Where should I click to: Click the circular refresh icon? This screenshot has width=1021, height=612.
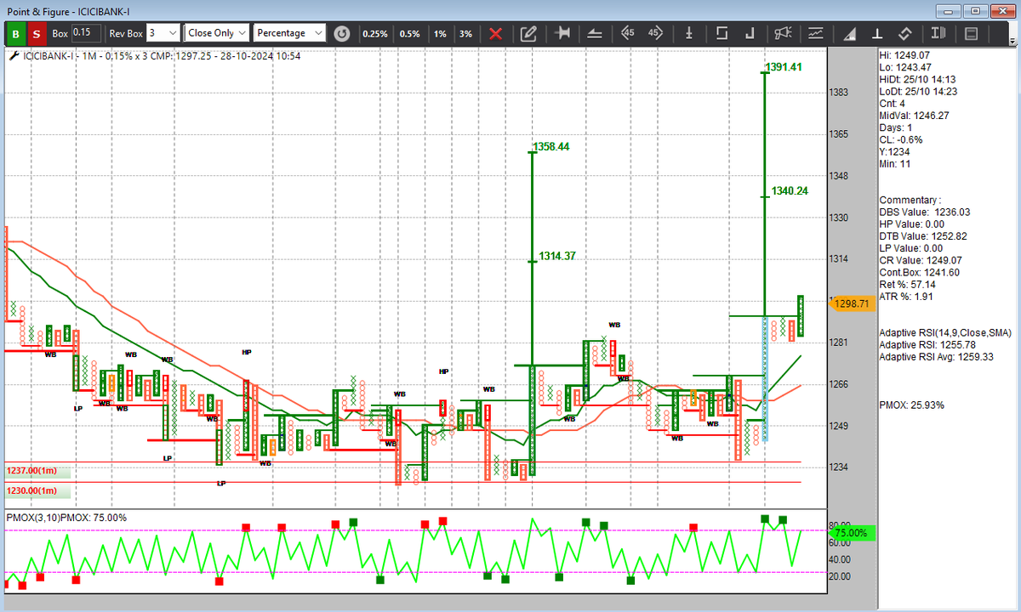tap(342, 34)
